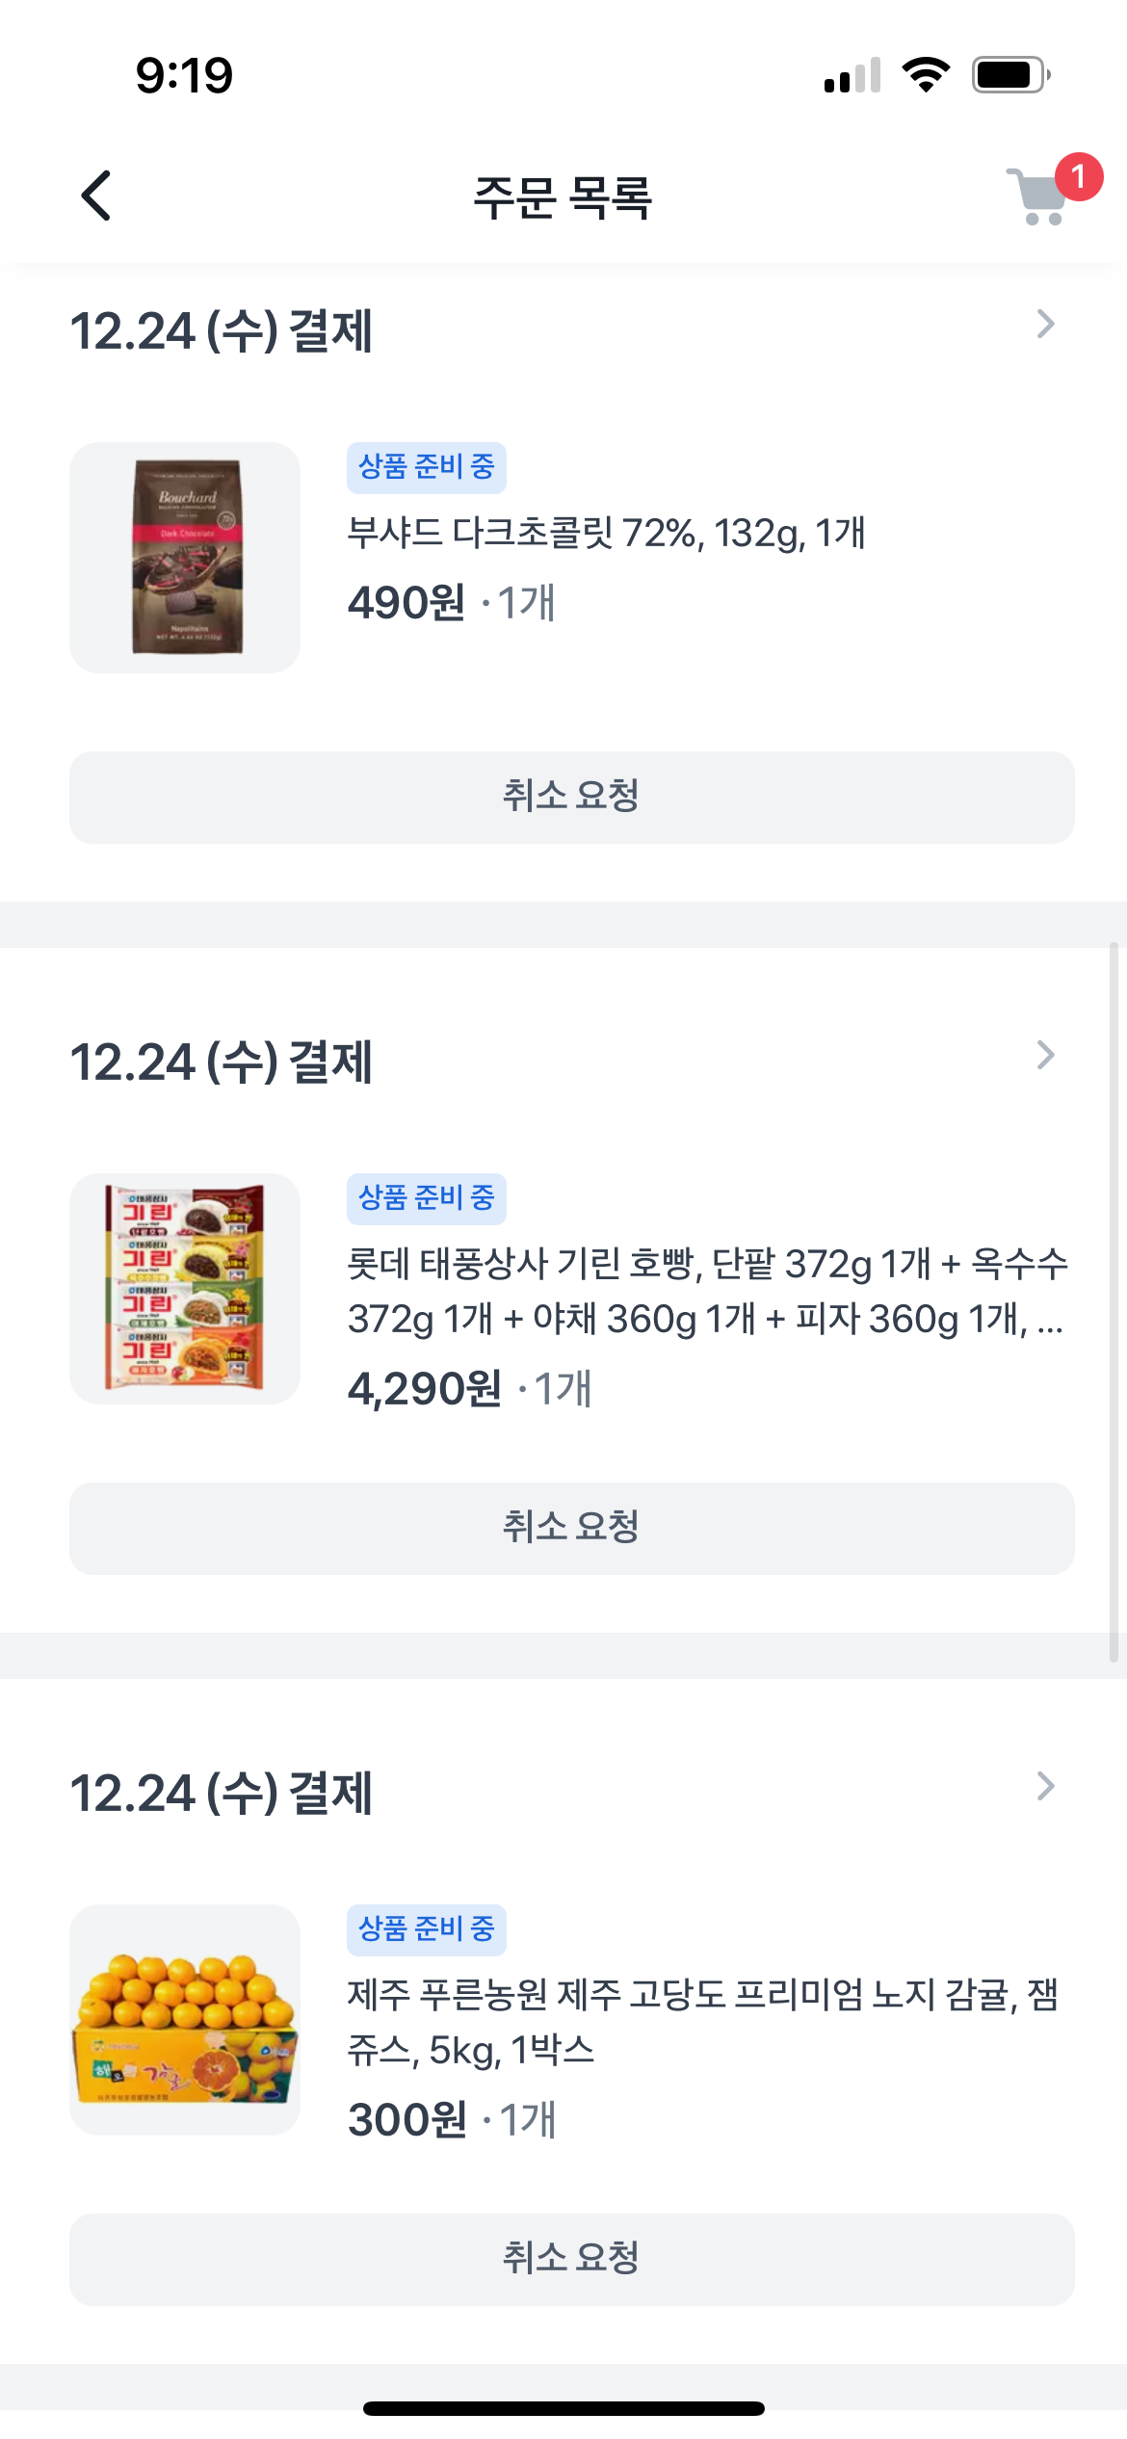The width and height of the screenshot is (1127, 2439).
Task: Tap the Wi-Fi status icon
Action: coord(926,74)
